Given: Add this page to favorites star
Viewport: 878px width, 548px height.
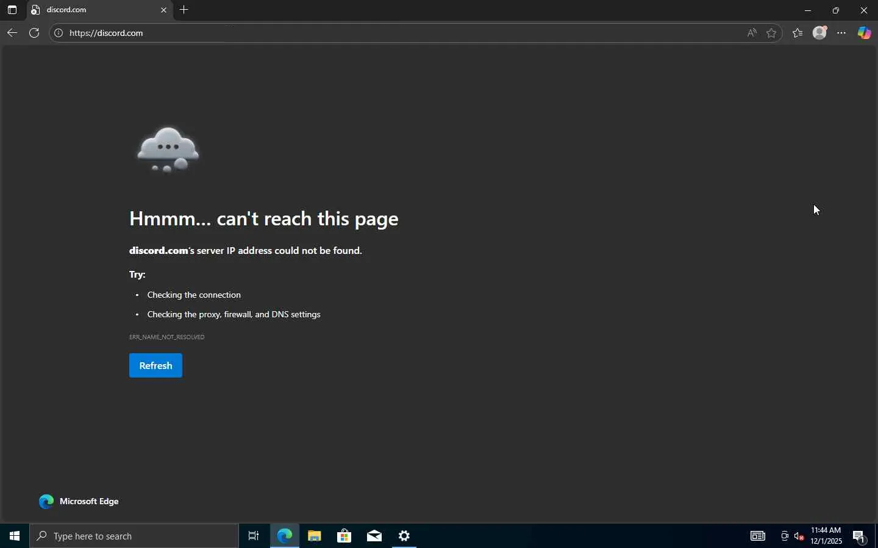Looking at the screenshot, I should 772,33.
